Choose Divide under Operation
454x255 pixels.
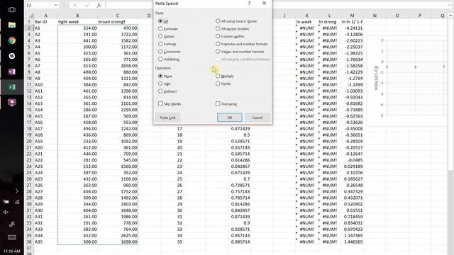(x=223, y=84)
